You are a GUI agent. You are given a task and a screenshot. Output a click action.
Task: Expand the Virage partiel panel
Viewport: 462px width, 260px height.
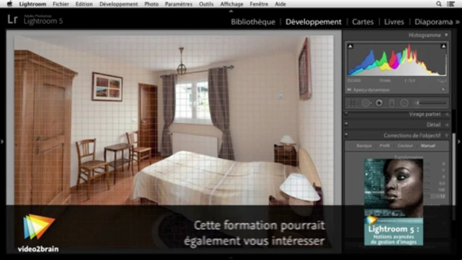click(x=447, y=114)
